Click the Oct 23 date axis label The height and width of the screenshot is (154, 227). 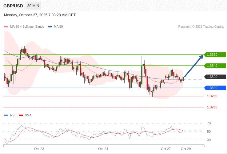click(39, 149)
